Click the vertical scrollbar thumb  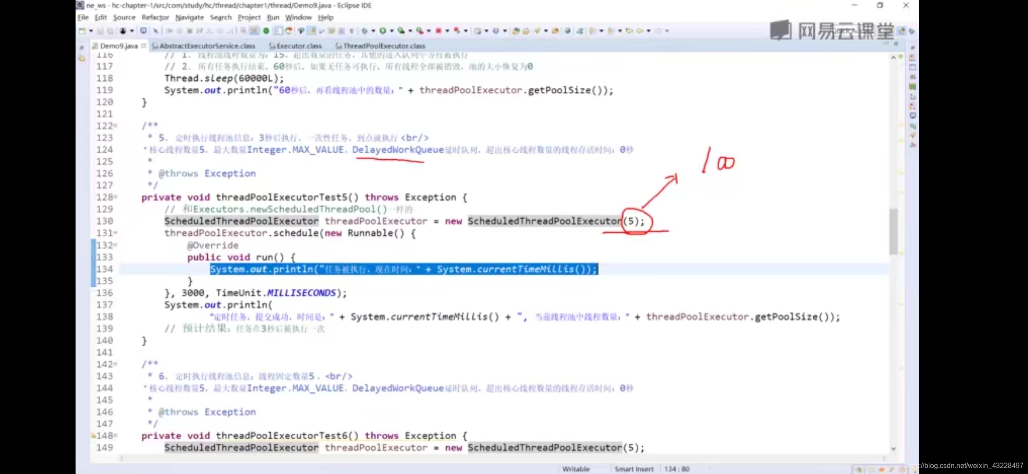pyautogui.click(x=894, y=231)
